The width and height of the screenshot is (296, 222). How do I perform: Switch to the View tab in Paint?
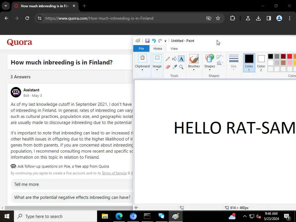pyautogui.click(x=174, y=49)
